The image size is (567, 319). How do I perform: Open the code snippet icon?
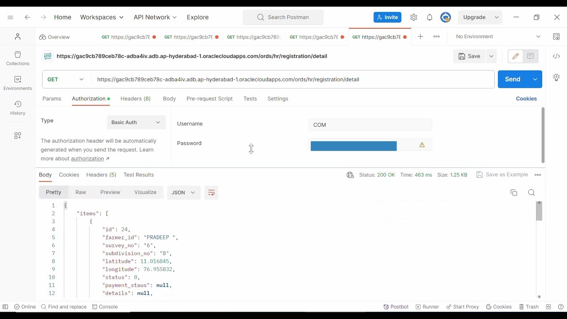click(x=556, y=56)
